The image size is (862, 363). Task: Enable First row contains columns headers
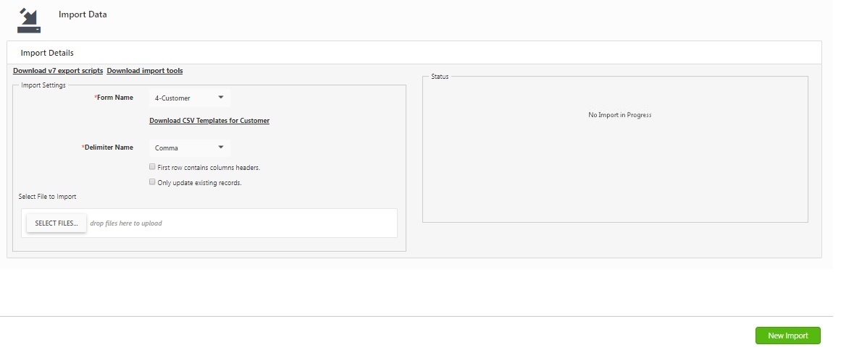coord(152,167)
